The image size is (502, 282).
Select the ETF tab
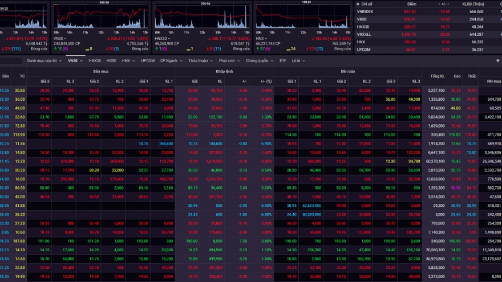283,60
